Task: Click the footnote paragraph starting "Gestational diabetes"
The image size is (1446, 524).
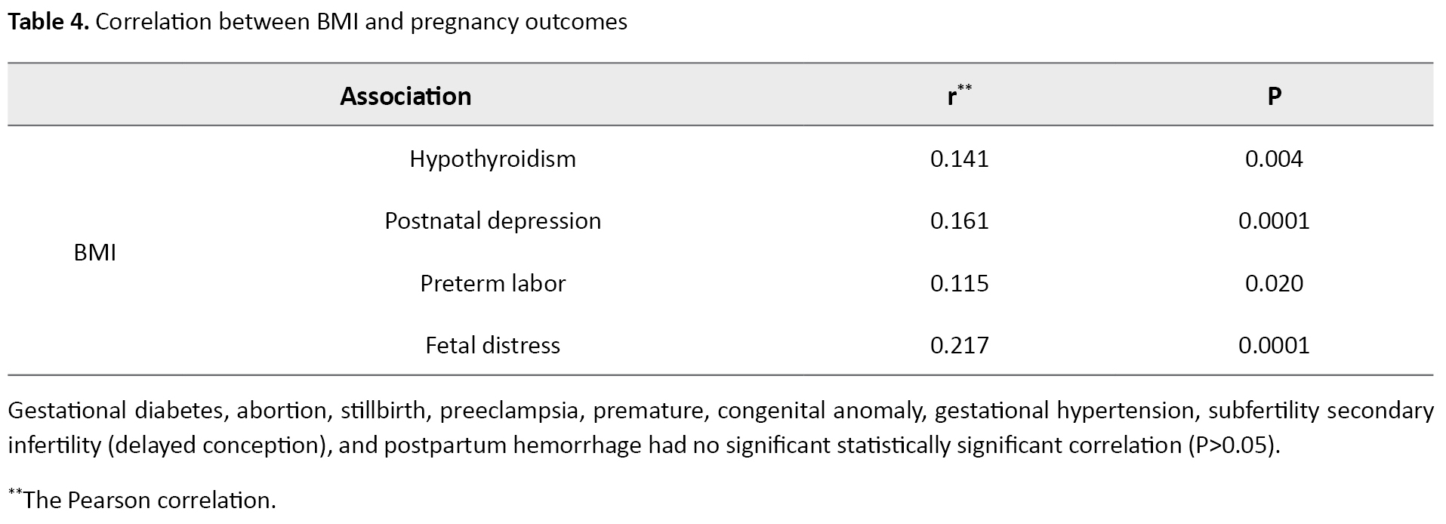Action: pos(720,427)
